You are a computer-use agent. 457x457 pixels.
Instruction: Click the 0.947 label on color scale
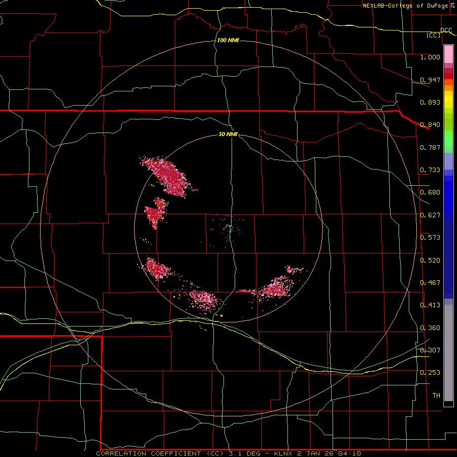pyautogui.click(x=430, y=80)
